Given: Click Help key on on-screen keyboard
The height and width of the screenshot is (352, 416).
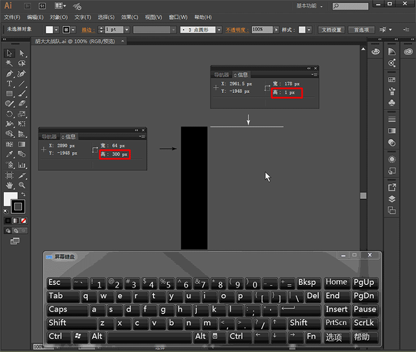Looking at the screenshot, I should point(364,337).
